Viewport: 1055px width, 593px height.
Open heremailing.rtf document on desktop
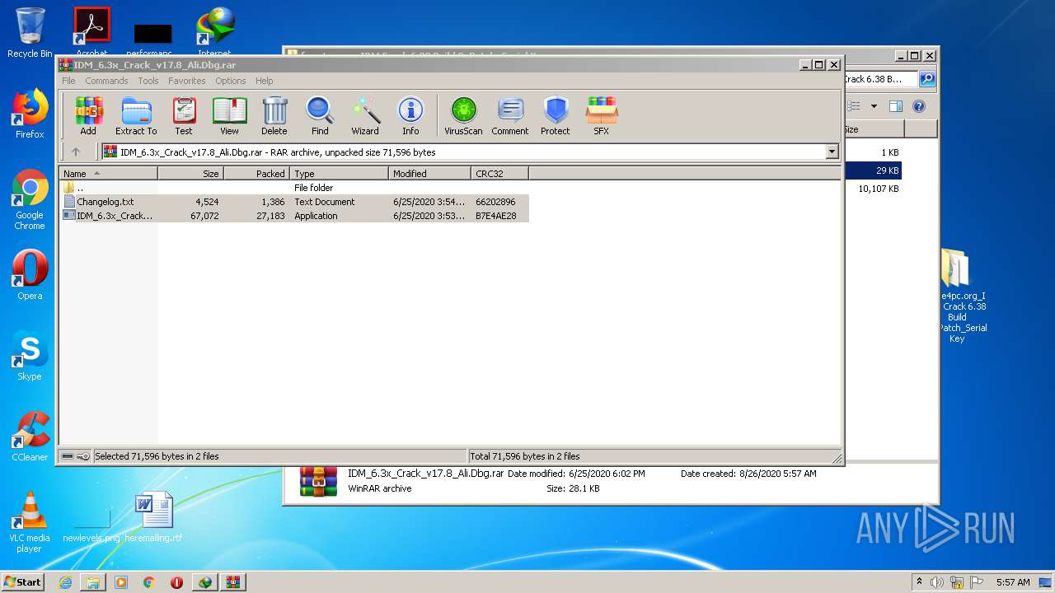pos(154,517)
